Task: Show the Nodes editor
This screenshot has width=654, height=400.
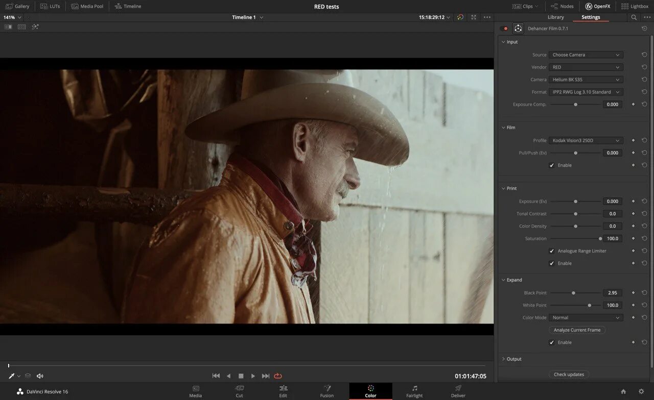Action: coord(562,6)
